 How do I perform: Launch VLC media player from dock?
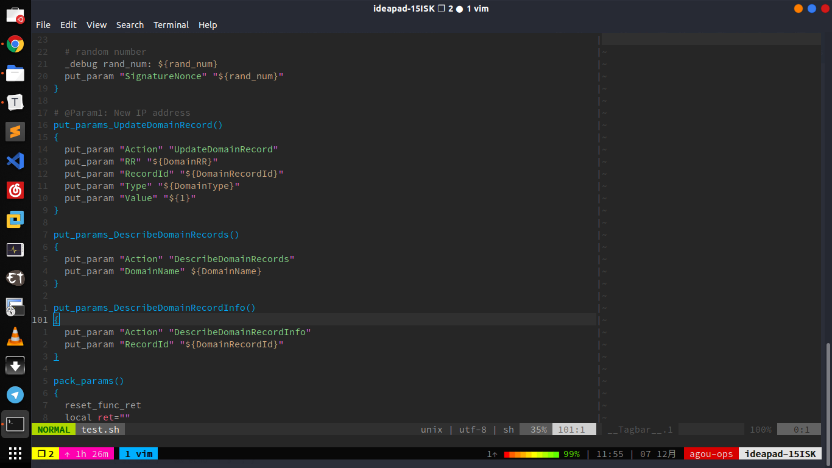(x=15, y=336)
